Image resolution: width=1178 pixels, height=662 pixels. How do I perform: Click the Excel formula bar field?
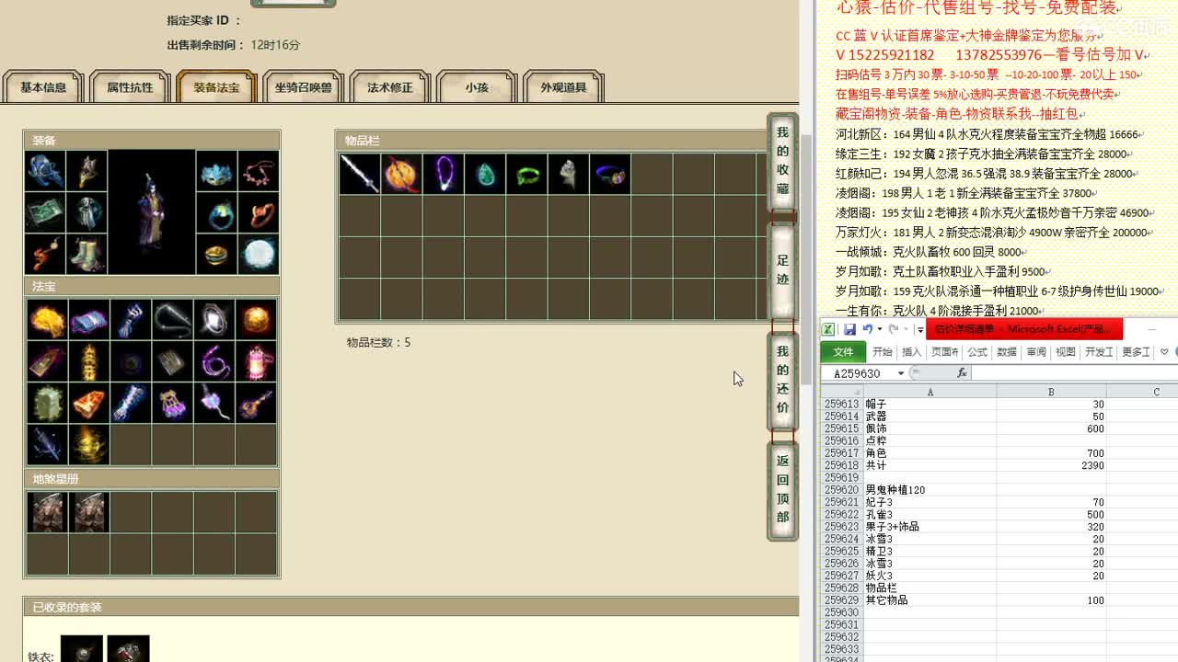tap(1075, 373)
